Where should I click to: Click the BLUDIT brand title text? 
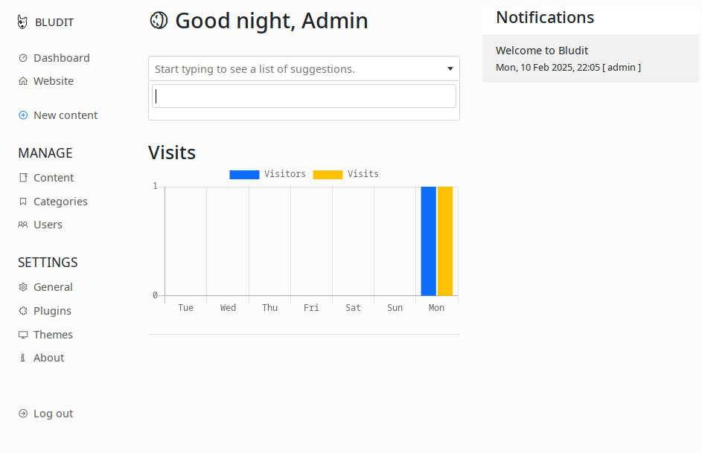pos(54,22)
